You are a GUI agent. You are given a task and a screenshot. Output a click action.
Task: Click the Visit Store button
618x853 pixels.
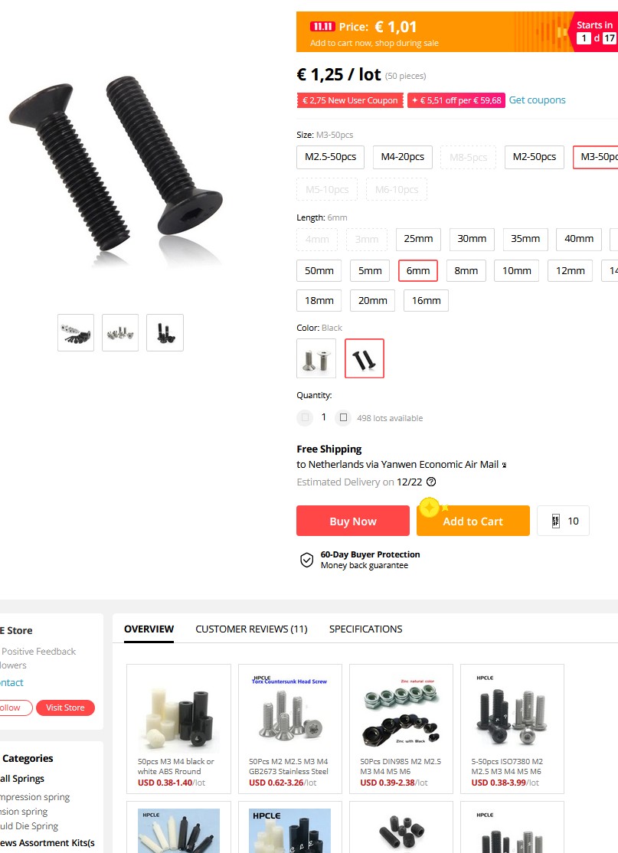point(65,708)
